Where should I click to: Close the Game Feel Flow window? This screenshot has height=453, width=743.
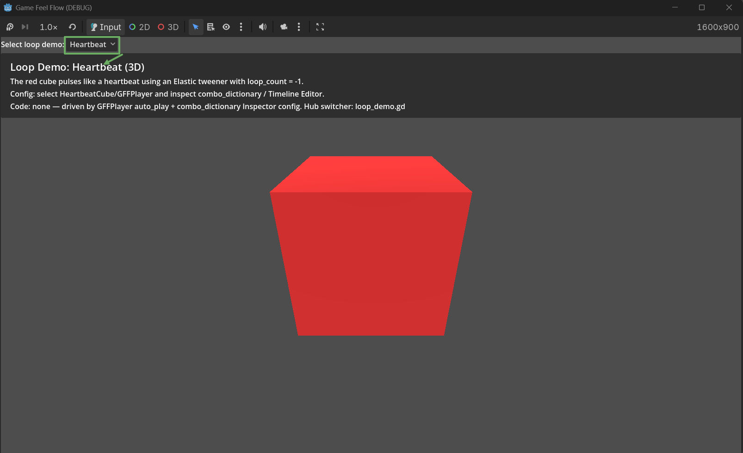tap(729, 7)
